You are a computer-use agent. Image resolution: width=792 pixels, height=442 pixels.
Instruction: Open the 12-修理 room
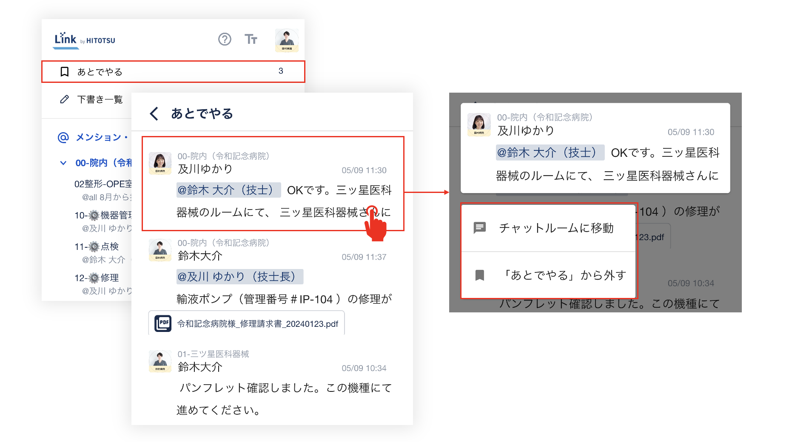[x=97, y=278]
